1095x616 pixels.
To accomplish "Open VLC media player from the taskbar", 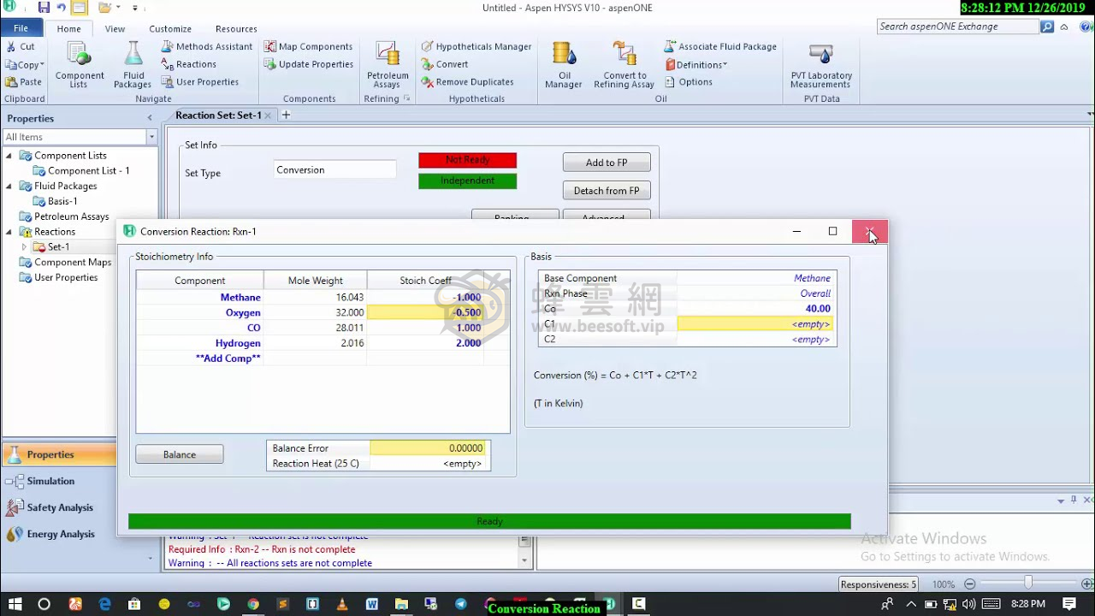I will [x=342, y=604].
